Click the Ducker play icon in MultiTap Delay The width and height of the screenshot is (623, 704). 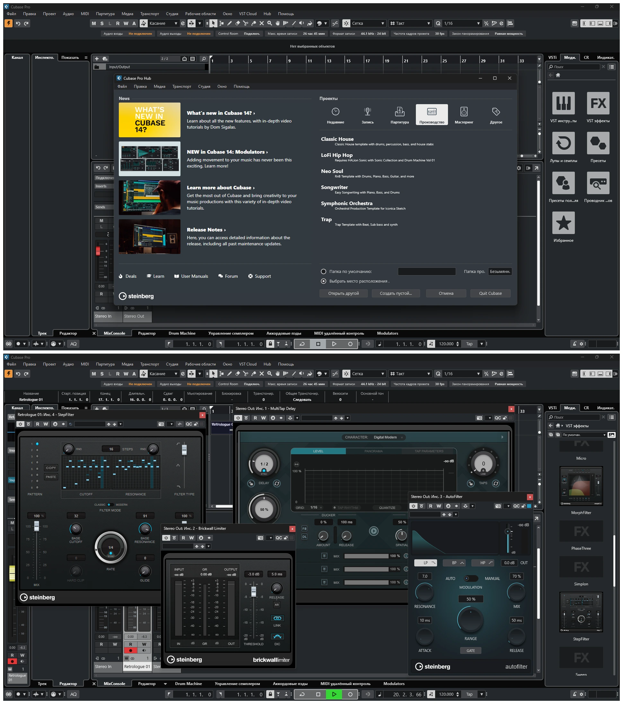point(373,531)
